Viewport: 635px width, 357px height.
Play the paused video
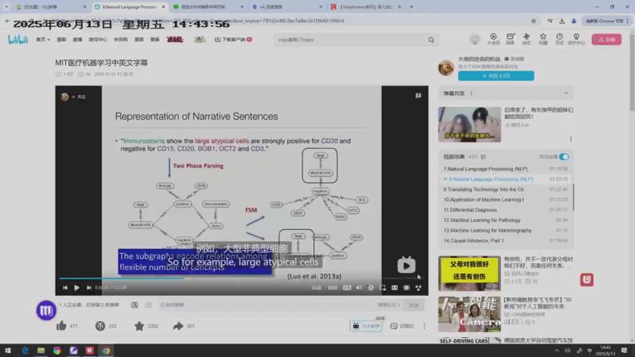click(x=76, y=288)
